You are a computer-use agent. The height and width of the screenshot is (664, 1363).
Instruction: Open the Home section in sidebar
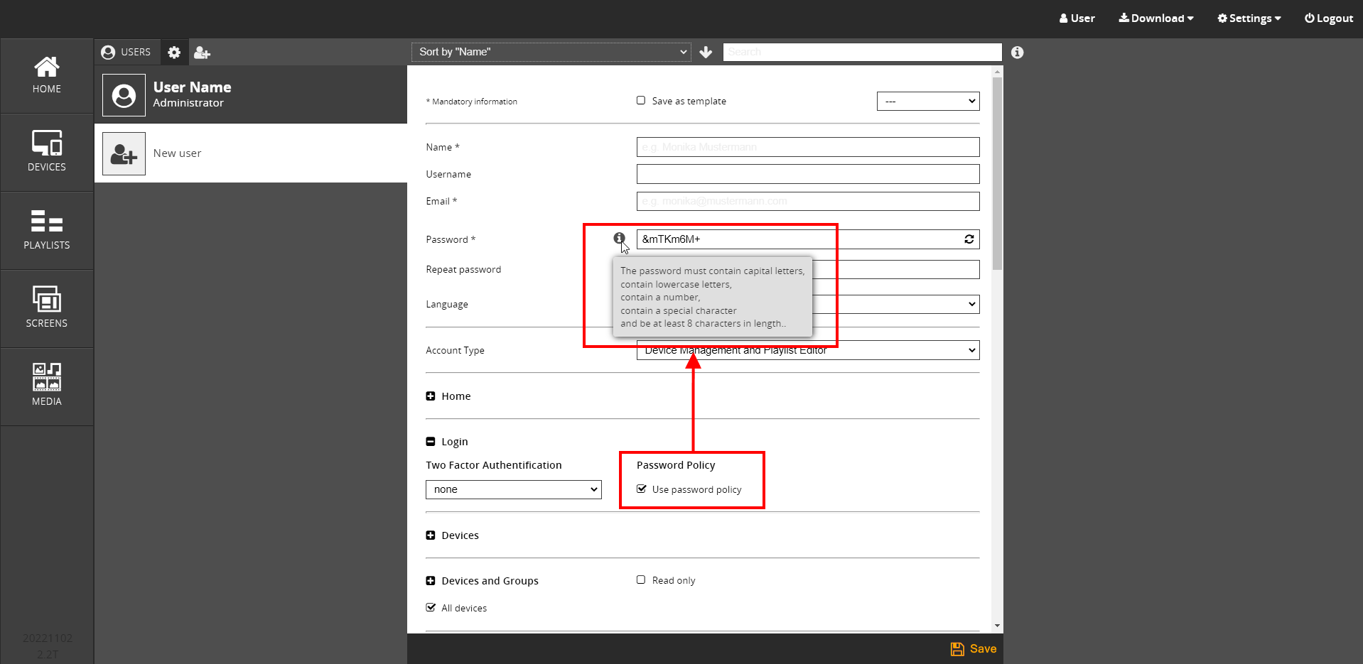point(47,75)
